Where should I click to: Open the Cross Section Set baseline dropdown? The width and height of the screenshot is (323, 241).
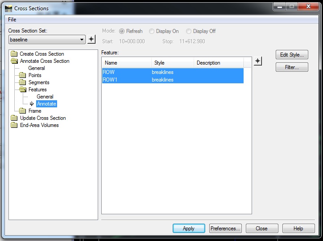[47, 40]
